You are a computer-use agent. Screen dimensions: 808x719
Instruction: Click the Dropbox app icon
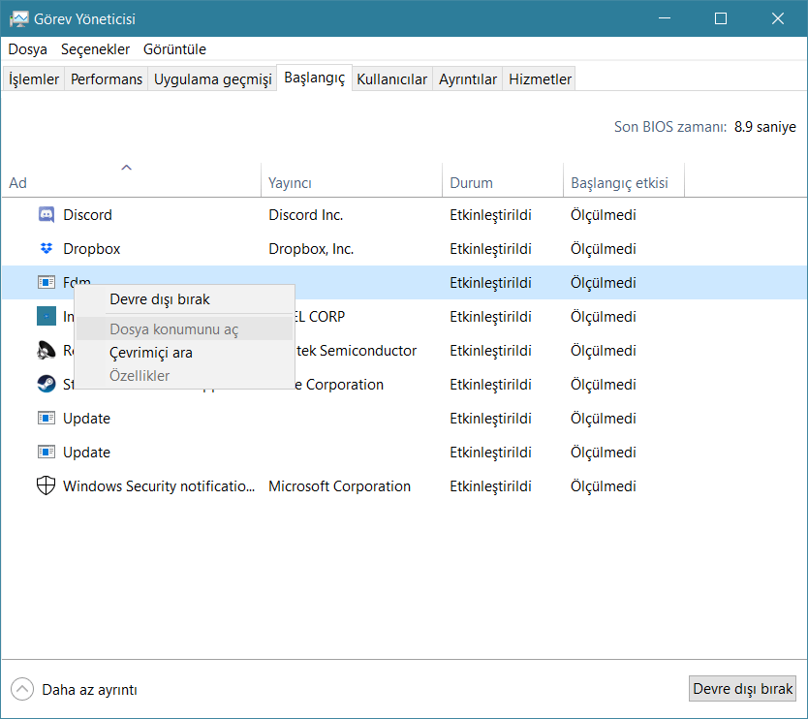pyautogui.click(x=47, y=248)
